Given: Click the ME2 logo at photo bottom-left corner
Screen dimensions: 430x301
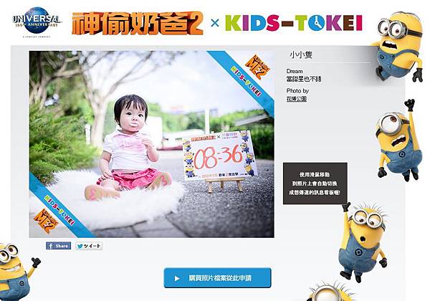Looking at the screenshot, I should click(46, 221).
